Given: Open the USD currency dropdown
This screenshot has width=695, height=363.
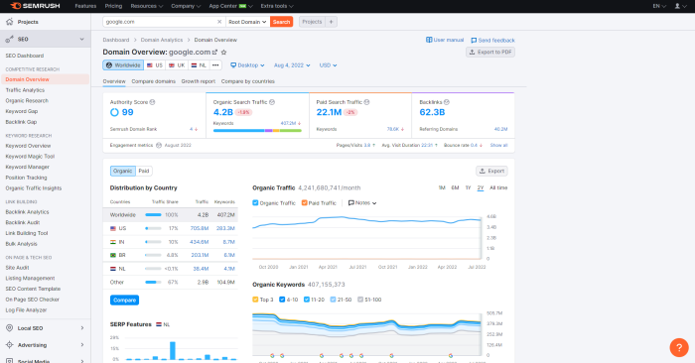Looking at the screenshot, I should [x=328, y=65].
